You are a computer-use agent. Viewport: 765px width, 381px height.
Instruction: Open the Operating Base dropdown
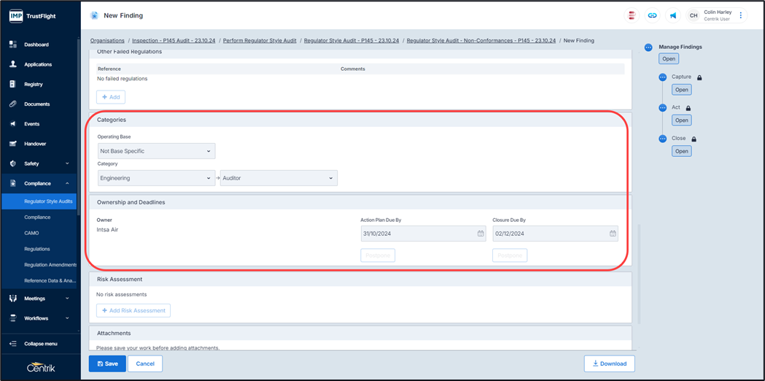point(156,151)
